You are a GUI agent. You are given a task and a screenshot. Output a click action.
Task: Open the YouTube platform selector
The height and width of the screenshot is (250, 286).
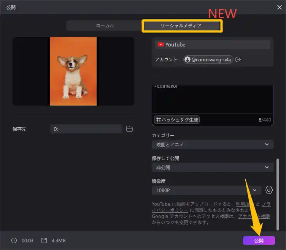[213, 45]
